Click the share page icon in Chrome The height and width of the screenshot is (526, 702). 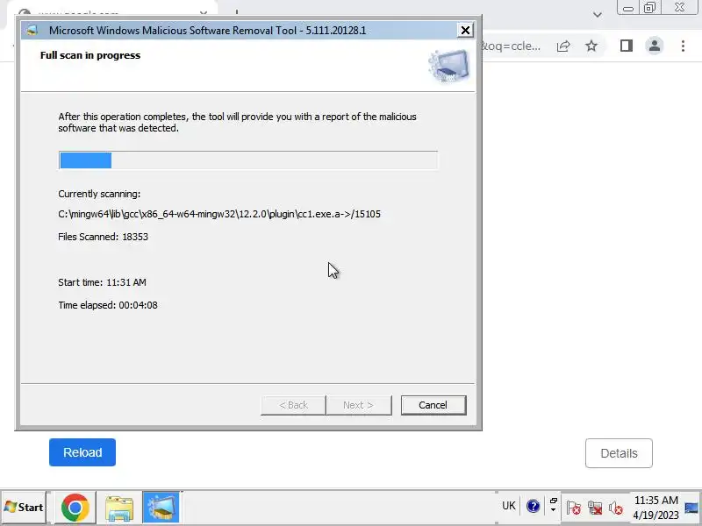(x=563, y=46)
